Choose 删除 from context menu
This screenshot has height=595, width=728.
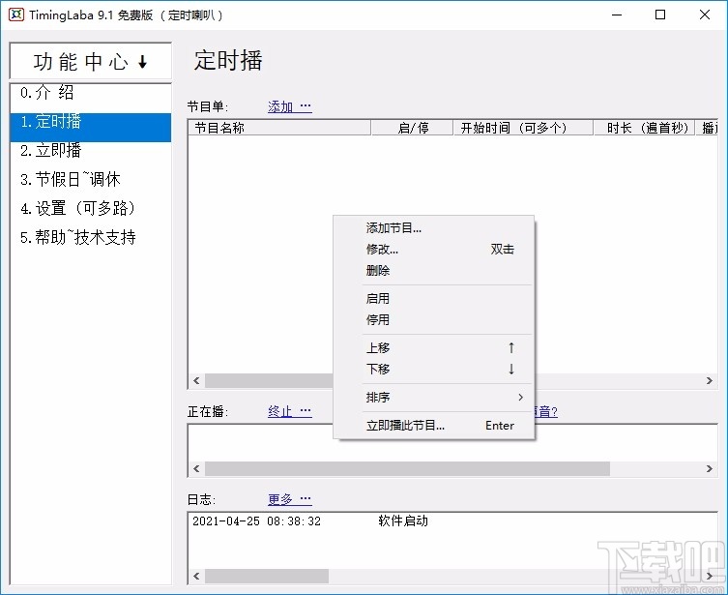[x=434, y=270]
